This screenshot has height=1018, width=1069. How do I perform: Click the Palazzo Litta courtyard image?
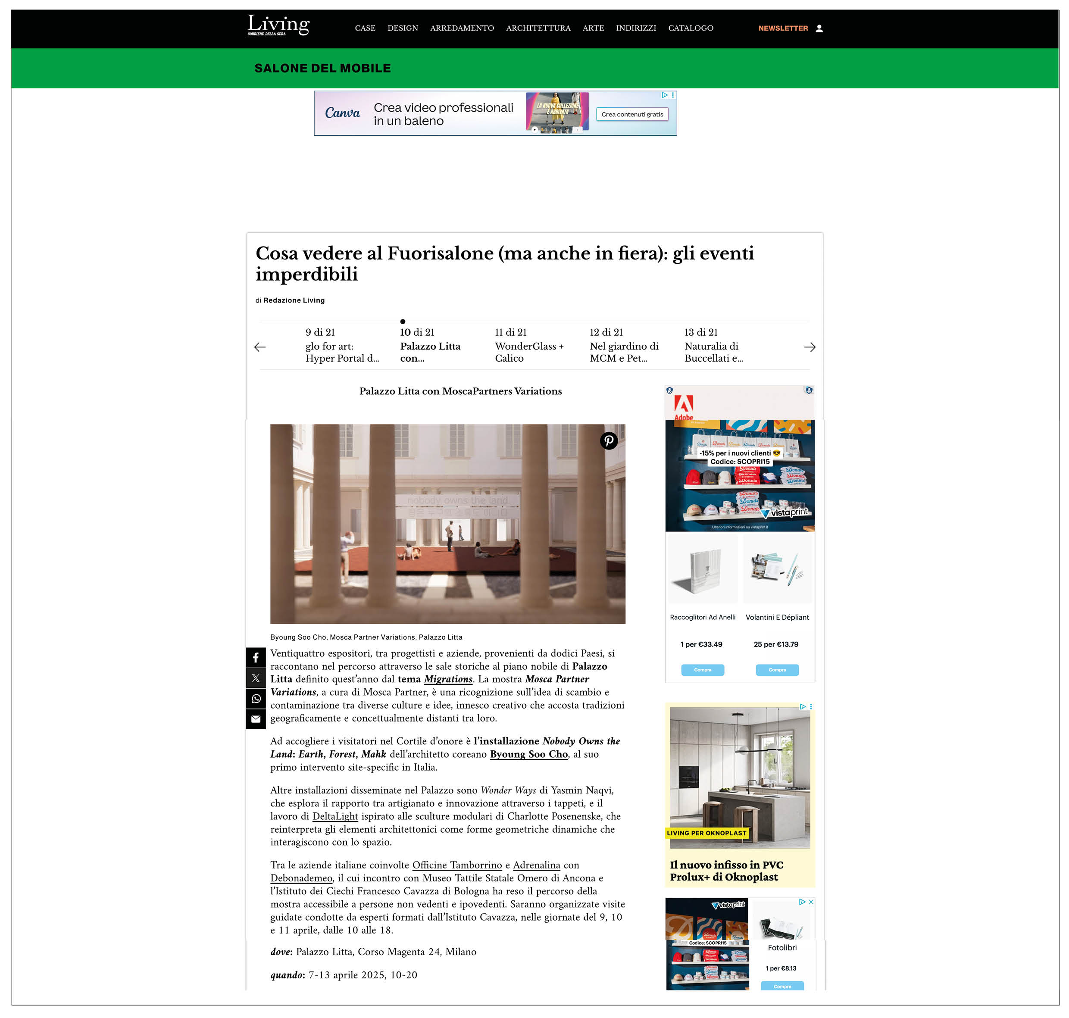tap(448, 524)
